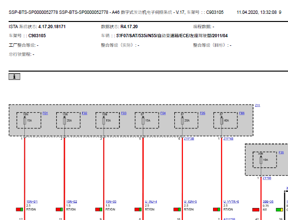Viewport: 288px width, 220px height.
Task: Select the F02 20A fuse symbol
Action: [64, 121]
